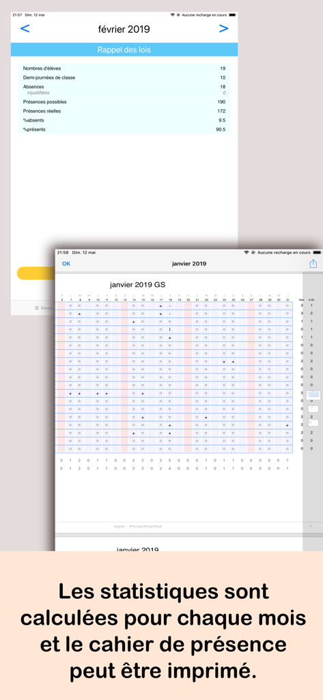Click the Wi-Fi icon in the janvier preview status bar
Viewport: 323px width, 700px height.
tap(247, 253)
